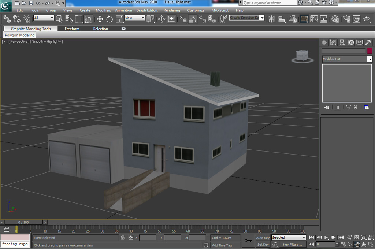
Task: Open the Mirror tool
Action: pyautogui.click(x=271, y=19)
